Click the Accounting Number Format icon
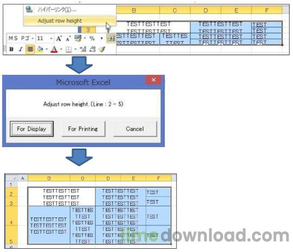 coord(78,38)
